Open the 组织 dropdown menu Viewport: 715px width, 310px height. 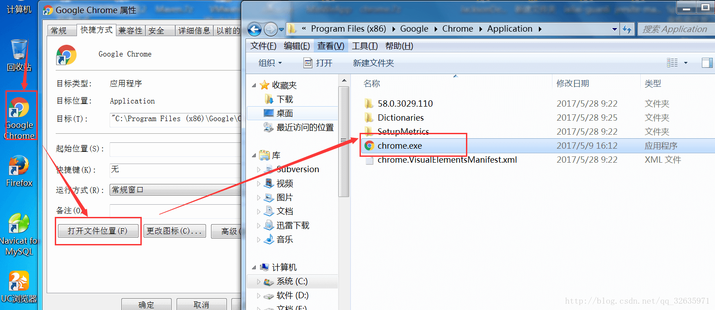[x=270, y=63]
